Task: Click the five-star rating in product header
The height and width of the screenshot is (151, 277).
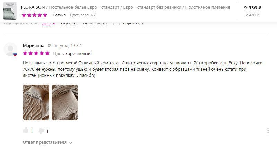Action: pos(35,15)
